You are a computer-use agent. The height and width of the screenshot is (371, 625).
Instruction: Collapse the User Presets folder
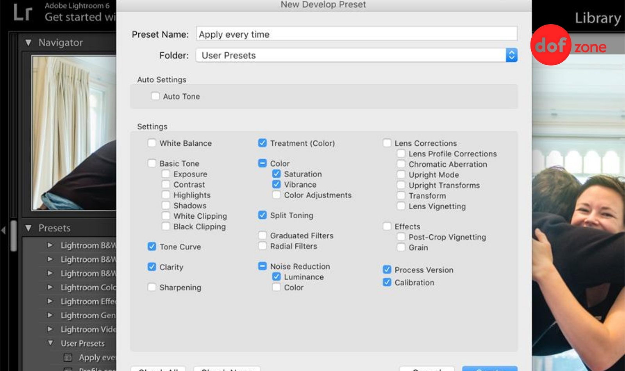click(x=50, y=343)
